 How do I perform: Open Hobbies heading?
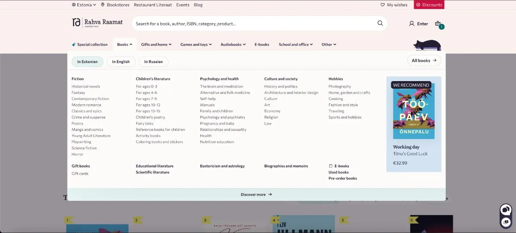tap(336, 79)
